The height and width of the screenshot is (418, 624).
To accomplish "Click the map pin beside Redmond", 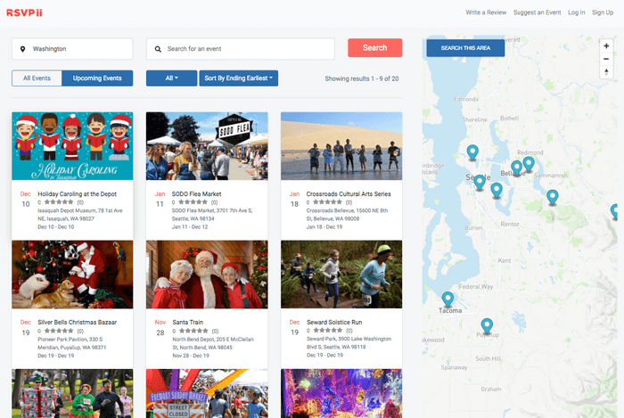I will (x=529, y=163).
